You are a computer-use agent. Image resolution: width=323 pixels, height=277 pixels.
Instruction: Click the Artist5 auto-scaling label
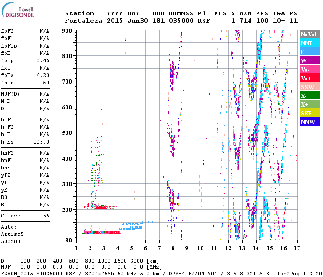[11, 234]
